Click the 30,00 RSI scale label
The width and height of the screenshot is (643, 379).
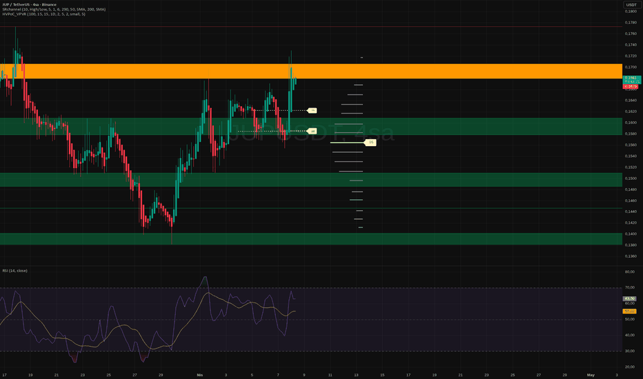point(629,351)
